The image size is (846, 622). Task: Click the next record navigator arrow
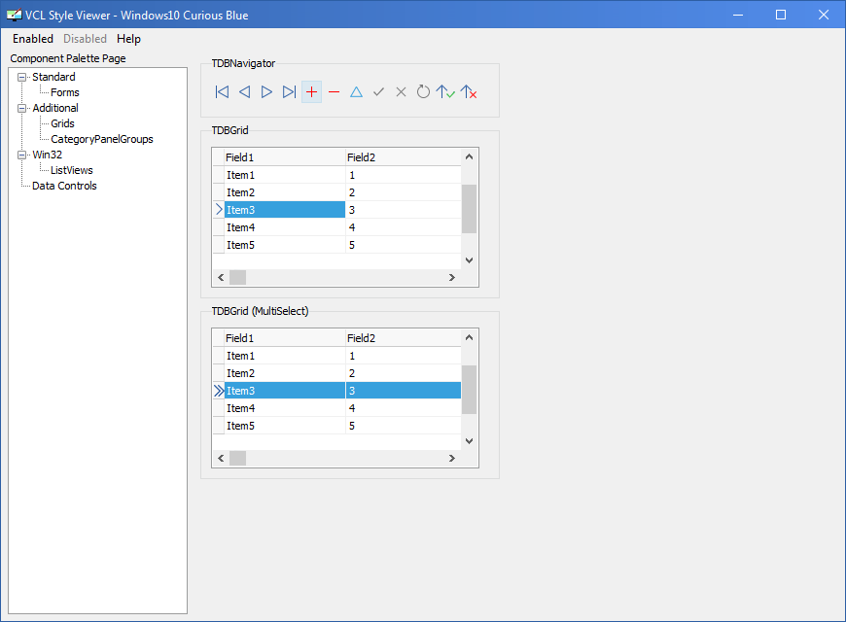[x=266, y=92]
